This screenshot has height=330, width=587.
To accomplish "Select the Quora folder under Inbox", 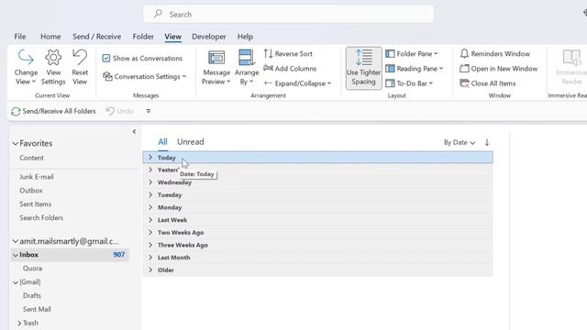I will tap(32, 269).
